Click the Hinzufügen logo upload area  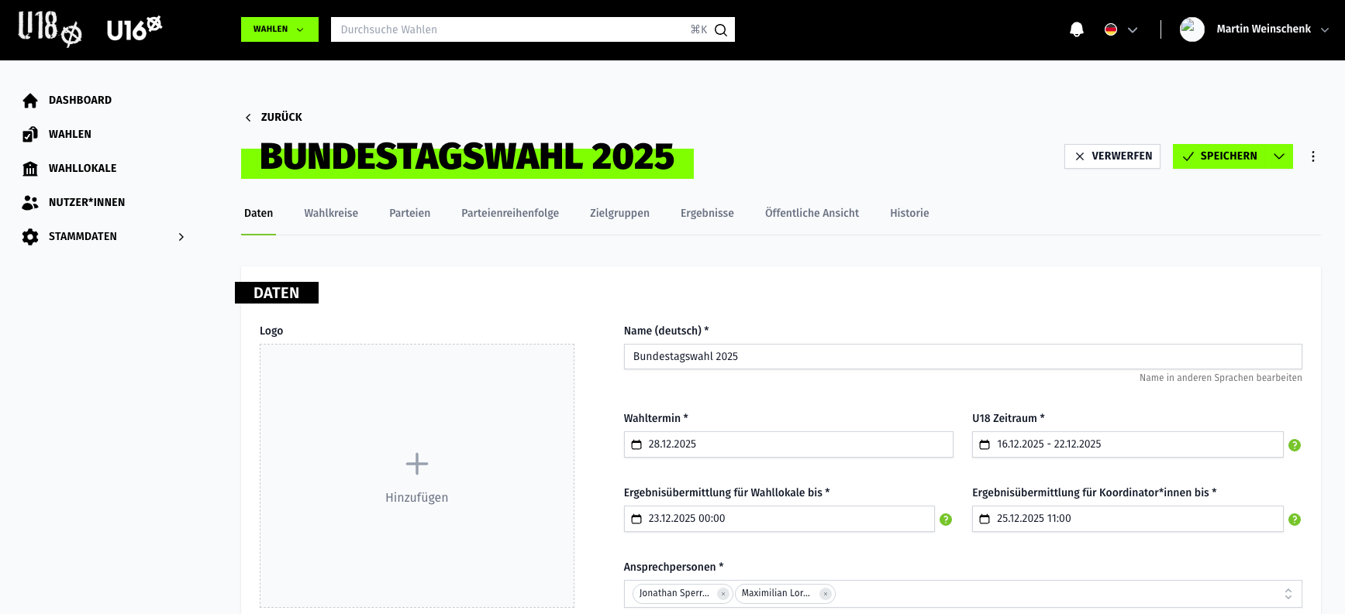click(417, 475)
